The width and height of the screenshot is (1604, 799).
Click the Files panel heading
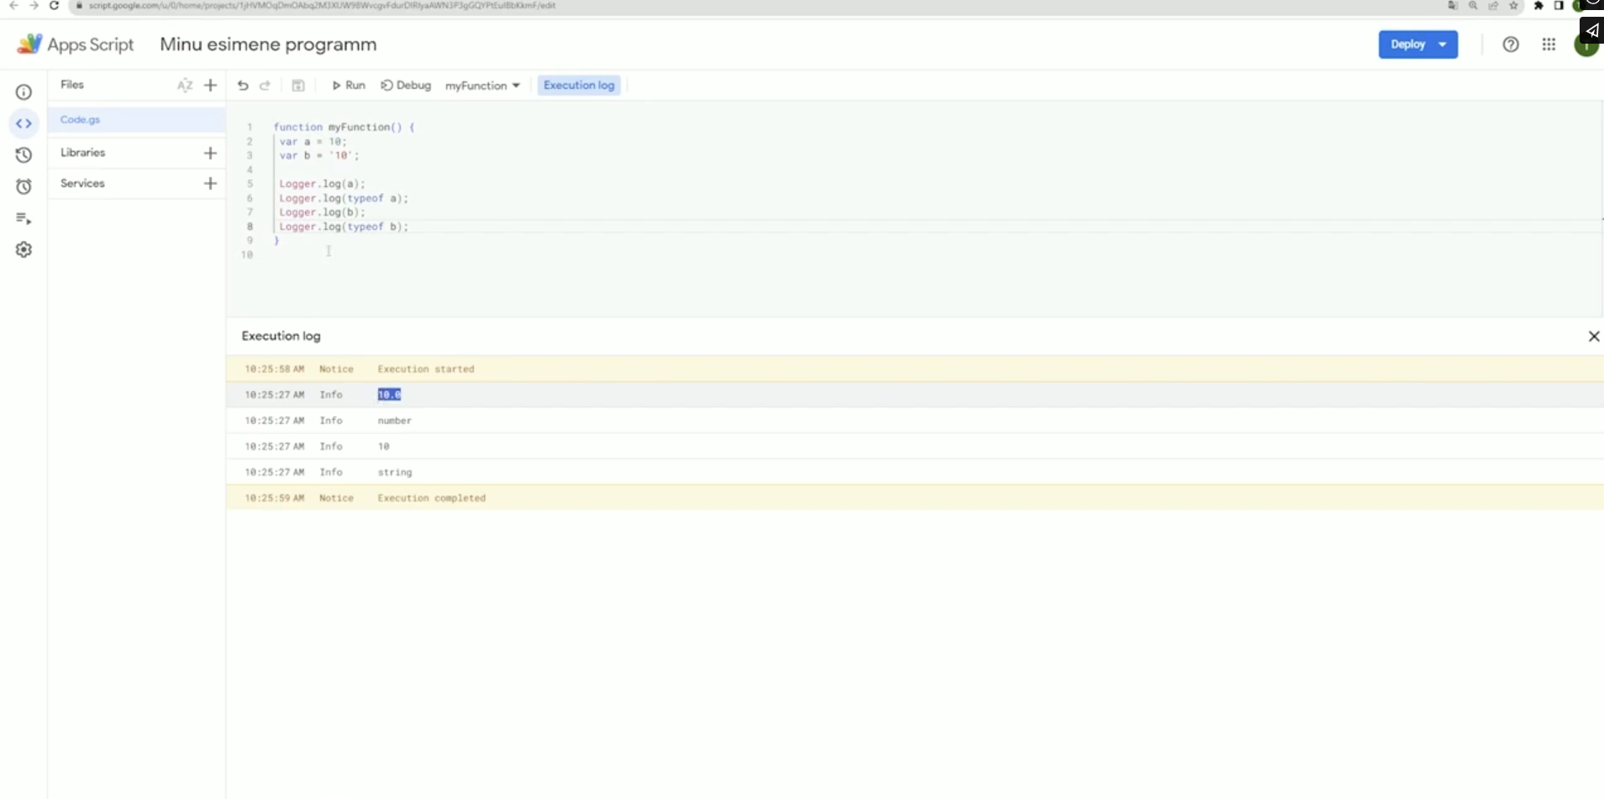72,85
